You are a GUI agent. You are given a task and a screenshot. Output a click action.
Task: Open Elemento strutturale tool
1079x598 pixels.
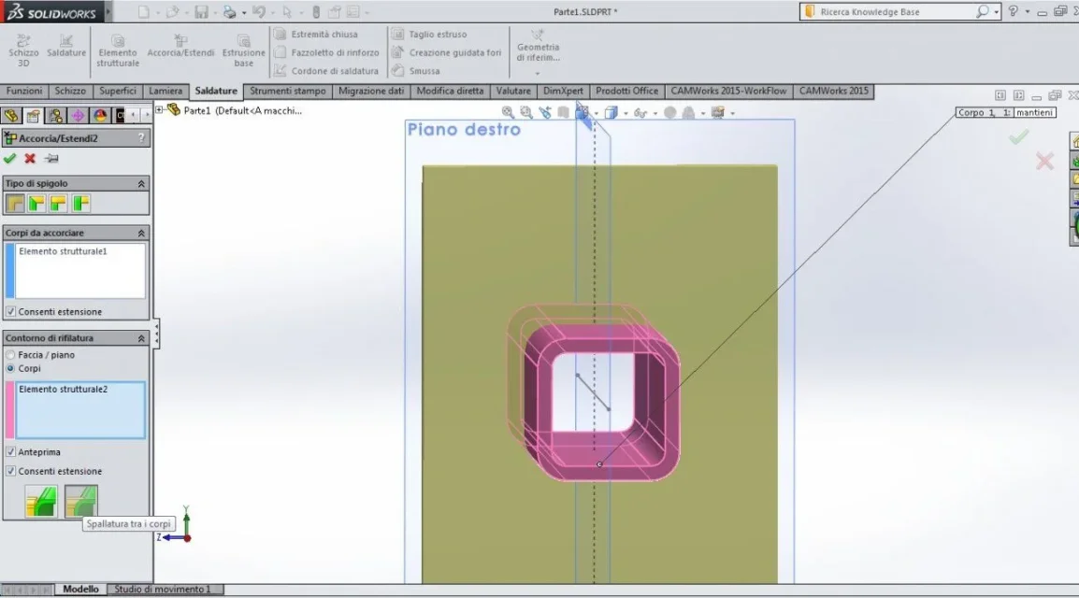tap(118, 50)
